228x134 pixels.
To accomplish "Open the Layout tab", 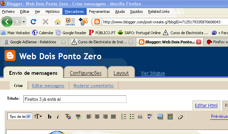I will [121, 73].
